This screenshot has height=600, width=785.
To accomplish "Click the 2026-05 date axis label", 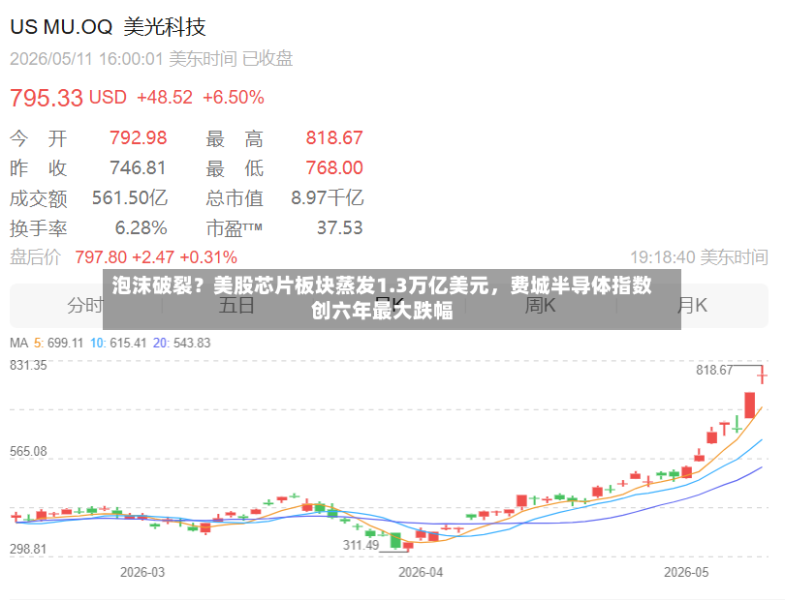I will (x=686, y=573).
